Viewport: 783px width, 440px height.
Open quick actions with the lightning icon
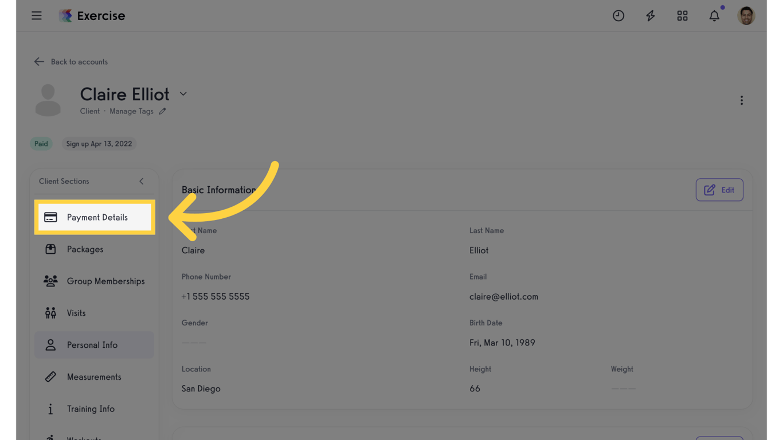pos(651,15)
